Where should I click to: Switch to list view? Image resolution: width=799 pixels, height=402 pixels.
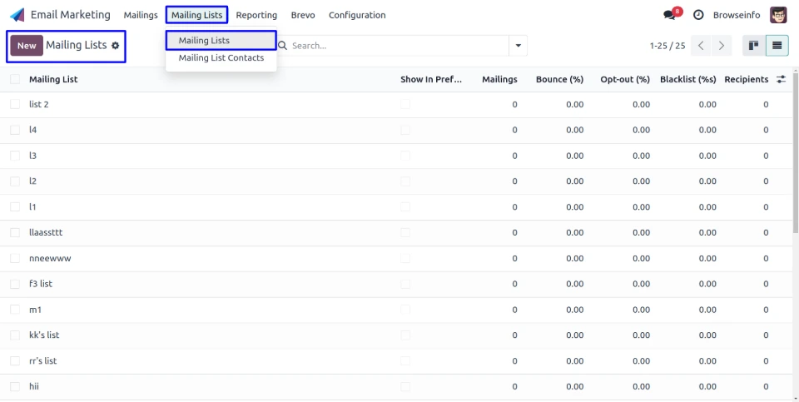tap(777, 46)
